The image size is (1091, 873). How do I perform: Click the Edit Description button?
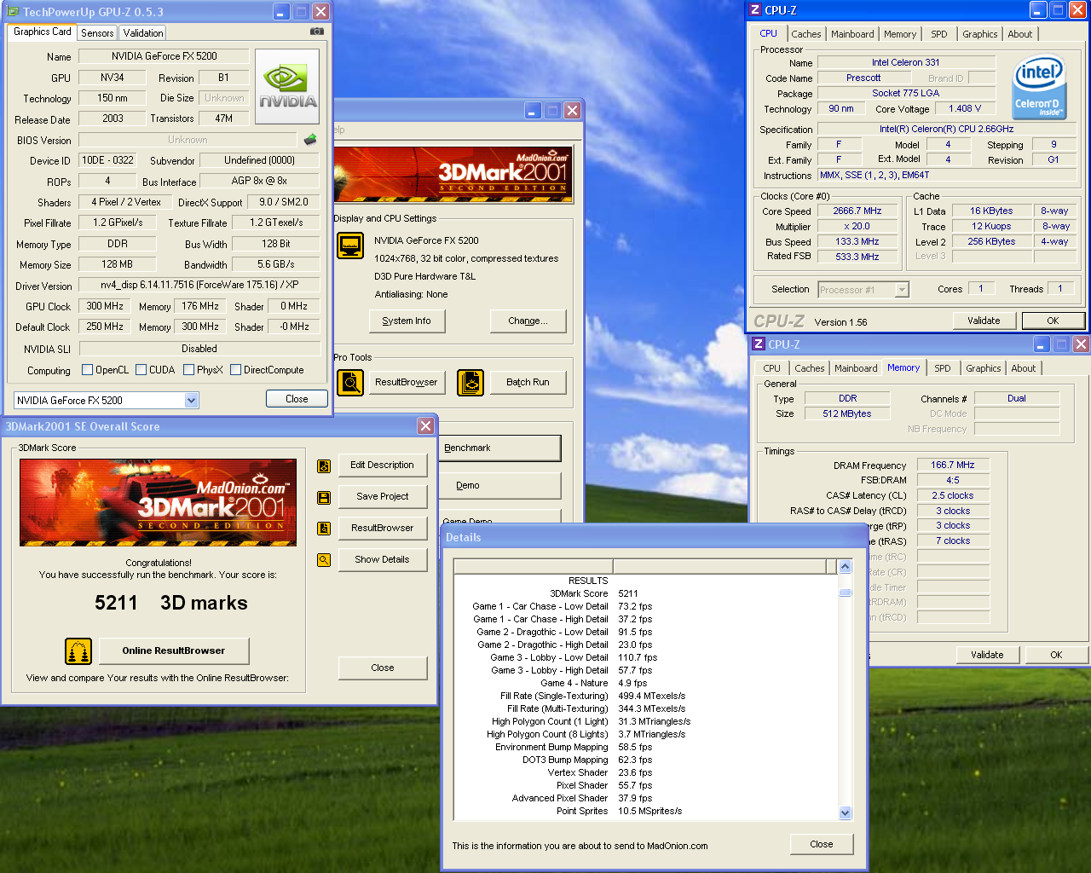coord(382,465)
